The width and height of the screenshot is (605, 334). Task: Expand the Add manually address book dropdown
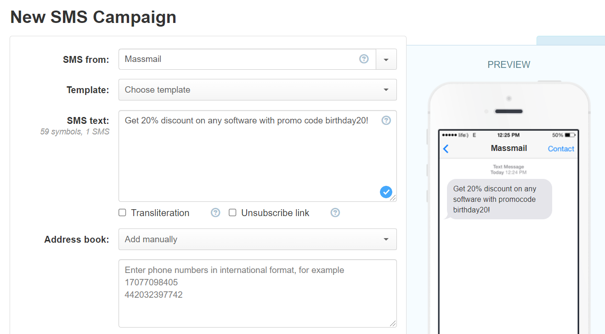257,239
